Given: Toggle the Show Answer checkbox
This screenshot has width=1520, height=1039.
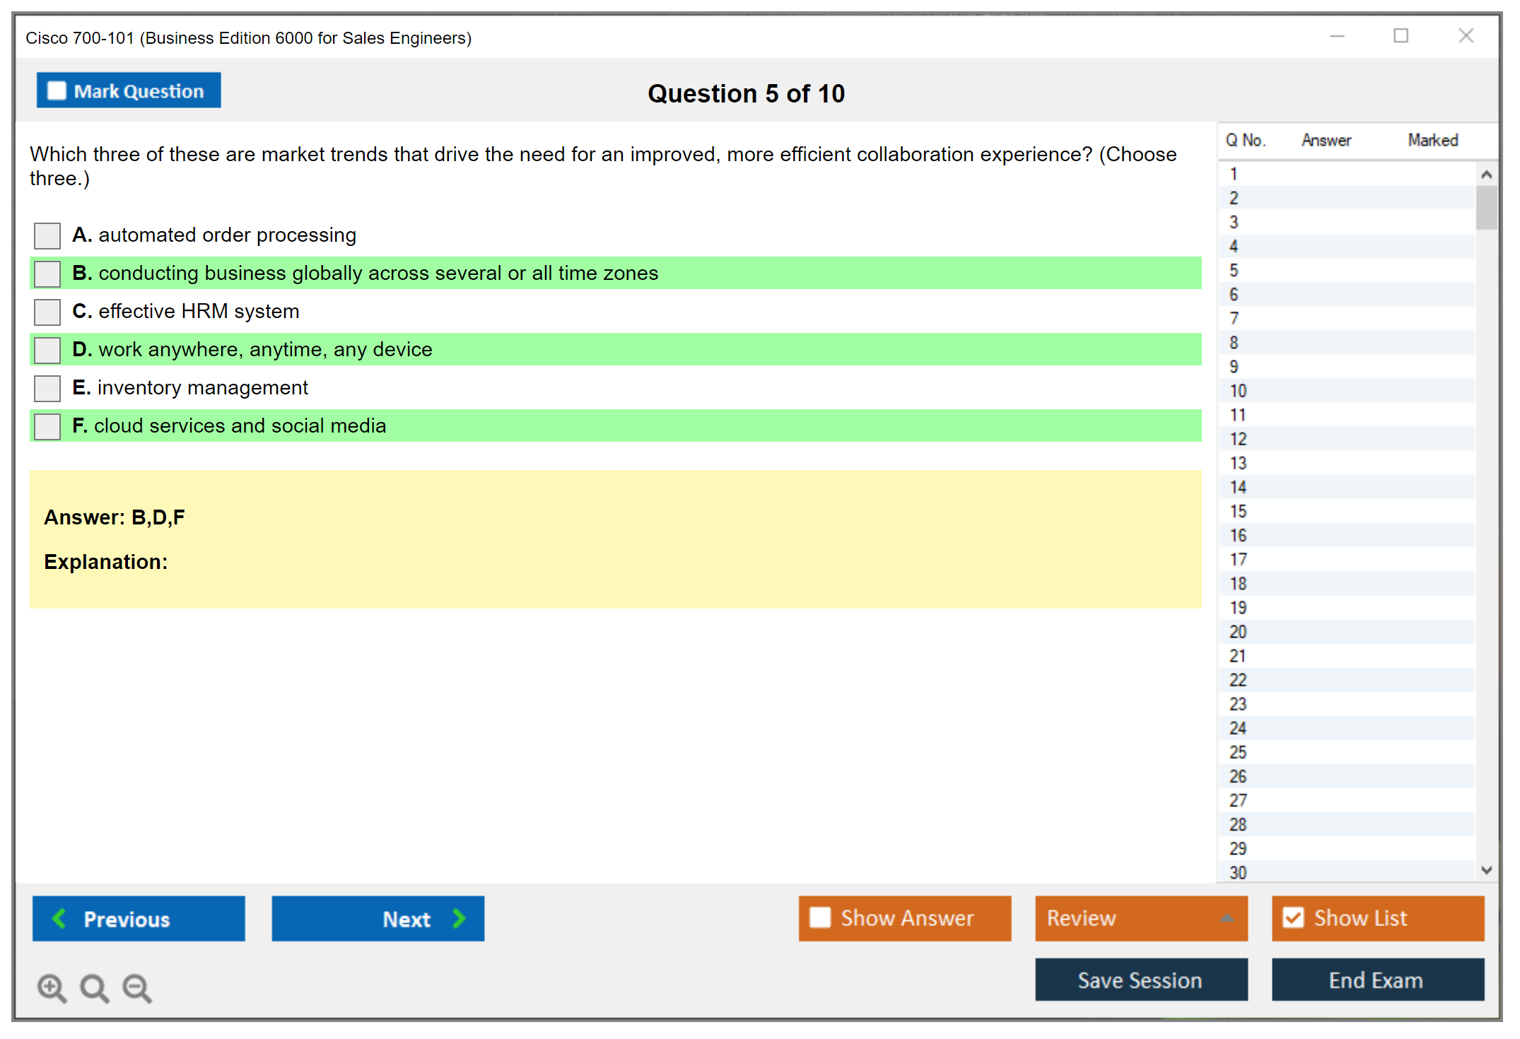Looking at the screenshot, I should click(820, 917).
